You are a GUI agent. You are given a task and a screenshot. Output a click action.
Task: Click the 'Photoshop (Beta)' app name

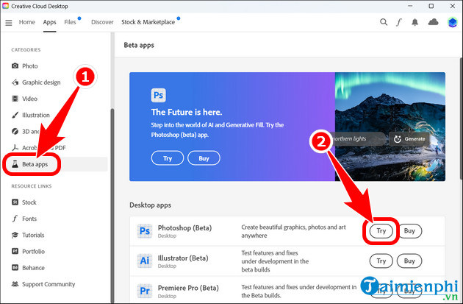pyautogui.click(x=185, y=228)
